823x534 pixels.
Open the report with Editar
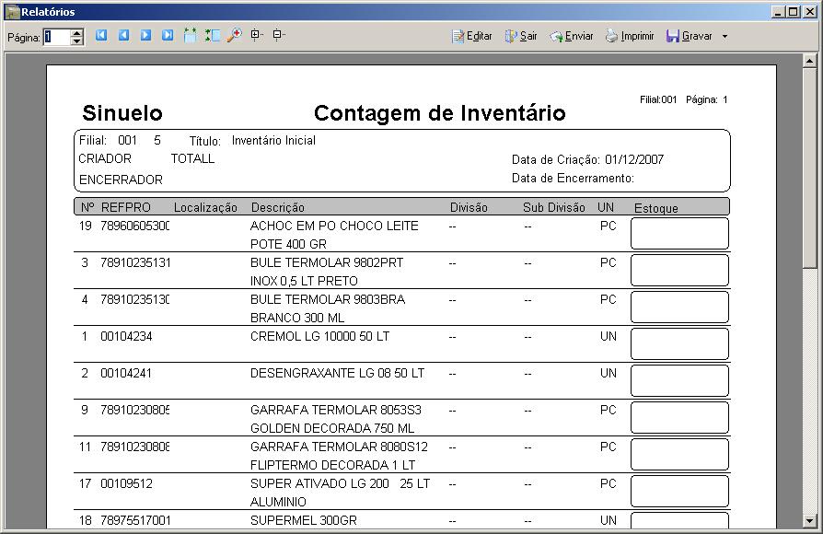click(x=470, y=35)
